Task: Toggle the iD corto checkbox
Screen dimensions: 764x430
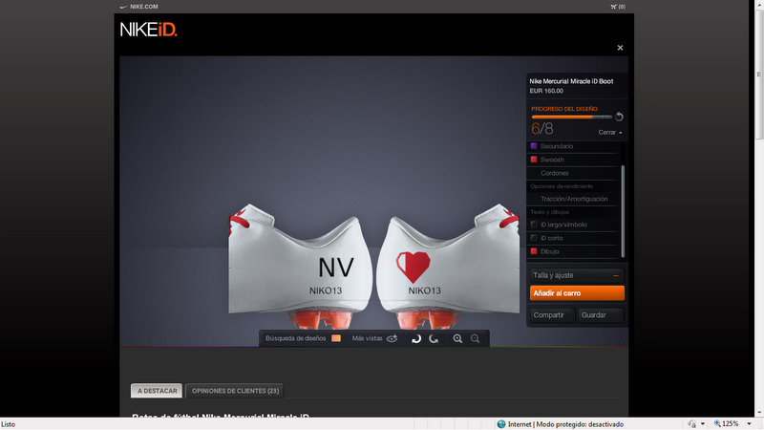Action: 534,238
